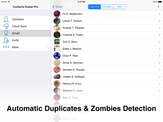Tap Danielle G. Russell's patterned avatar
This screenshot has height=122, width=163.
(57, 70)
